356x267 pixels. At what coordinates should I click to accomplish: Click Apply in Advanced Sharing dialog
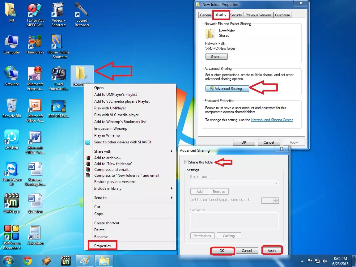[x=272, y=250]
